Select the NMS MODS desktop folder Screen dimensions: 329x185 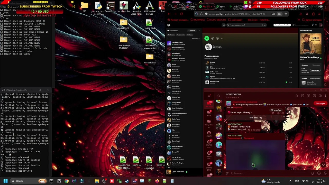coord(124,24)
